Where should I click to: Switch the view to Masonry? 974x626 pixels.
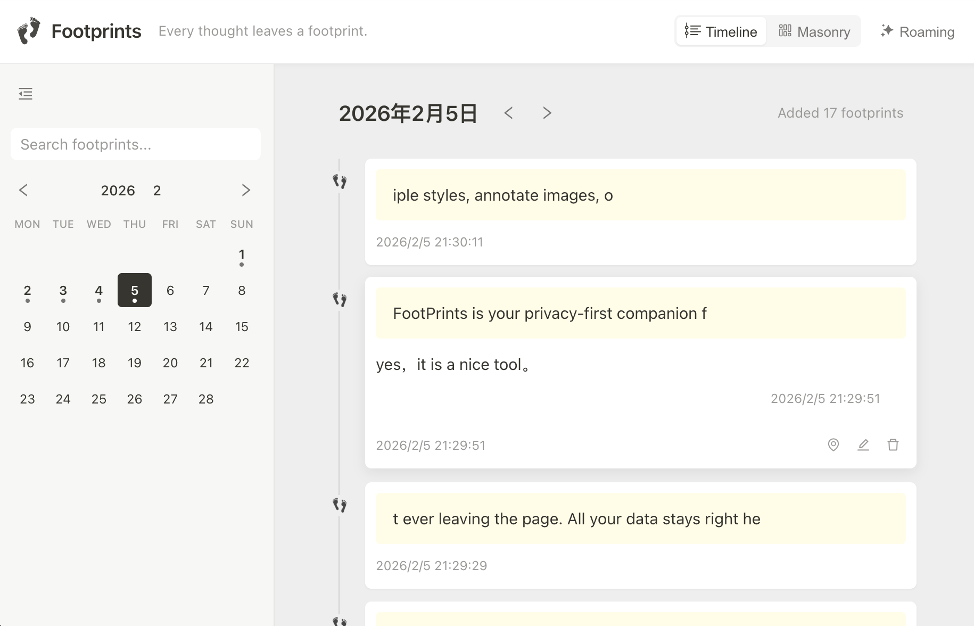(814, 31)
